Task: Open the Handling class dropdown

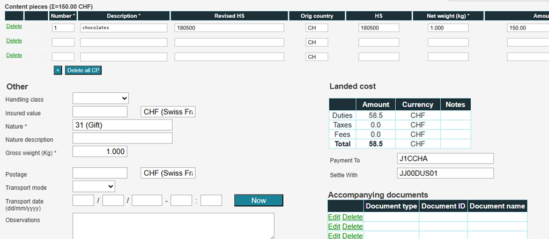Action: tap(101, 98)
